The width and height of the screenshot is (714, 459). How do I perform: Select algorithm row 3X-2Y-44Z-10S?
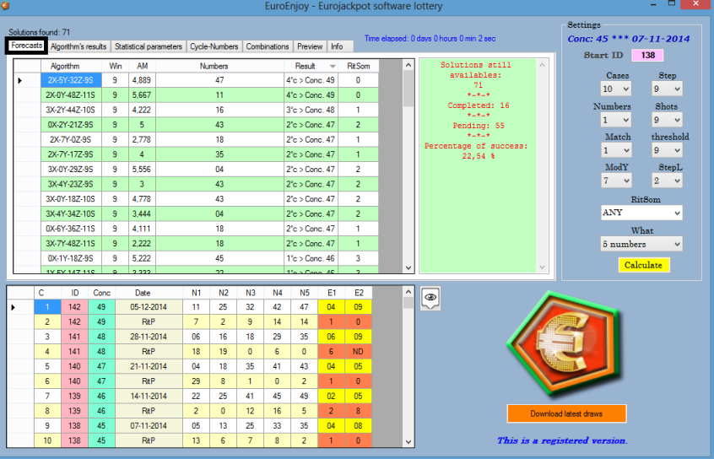72,110
